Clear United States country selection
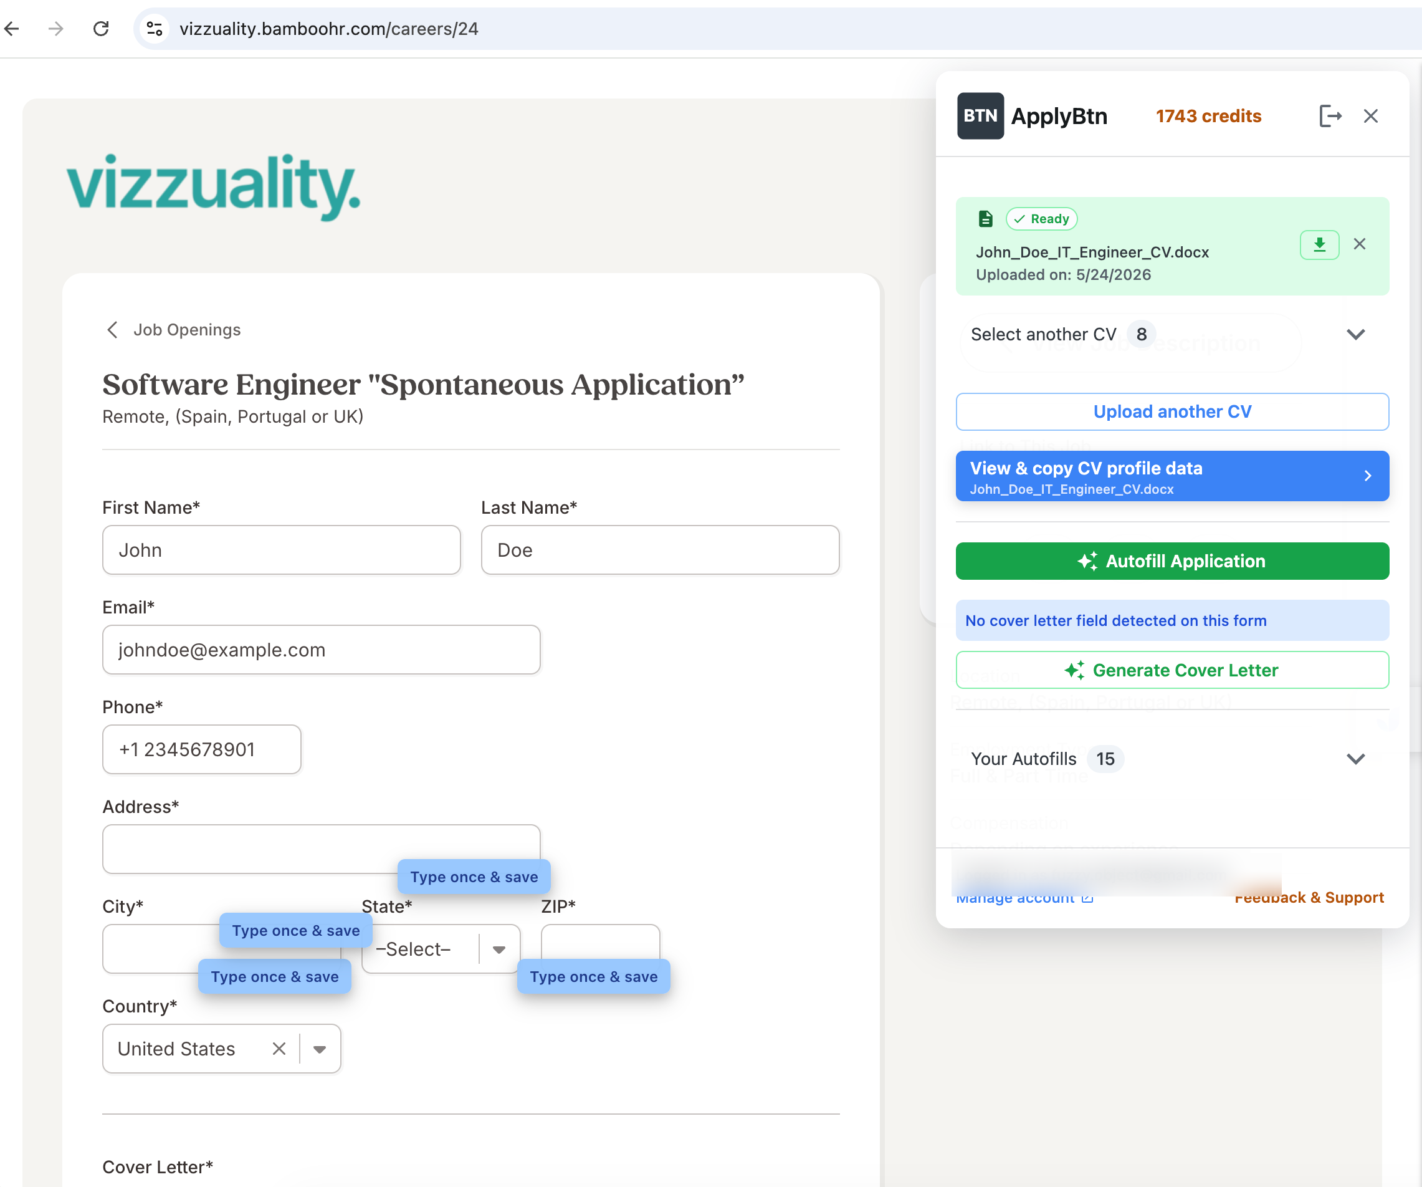1422x1187 pixels. pyautogui.click(x=279, y=1049)
